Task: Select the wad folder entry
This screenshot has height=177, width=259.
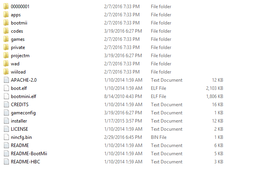Action: (15, 64)
